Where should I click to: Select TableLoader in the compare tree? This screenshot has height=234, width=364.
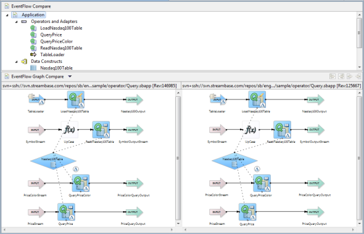[x=52, y=54]
